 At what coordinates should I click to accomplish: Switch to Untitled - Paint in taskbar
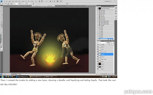tap(50, 77)
